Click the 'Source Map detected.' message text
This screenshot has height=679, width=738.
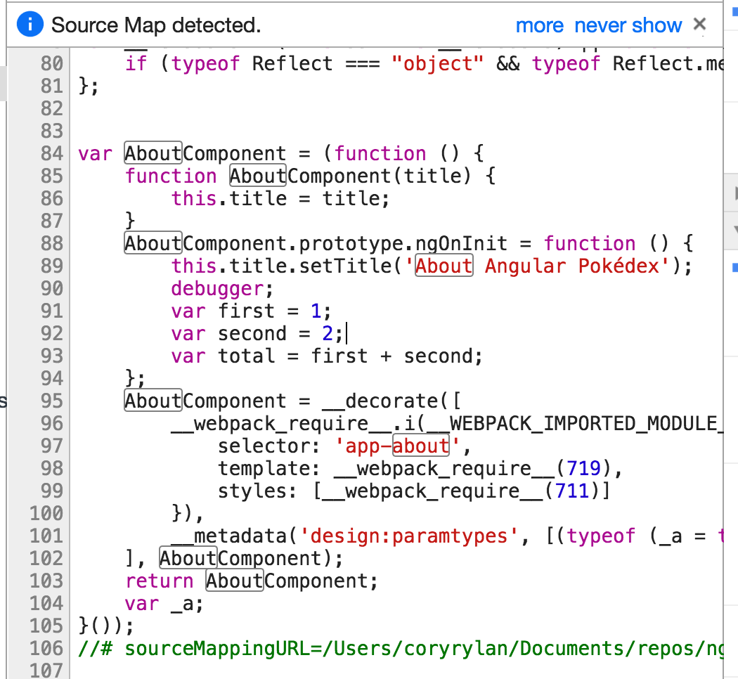pos(156,25)
